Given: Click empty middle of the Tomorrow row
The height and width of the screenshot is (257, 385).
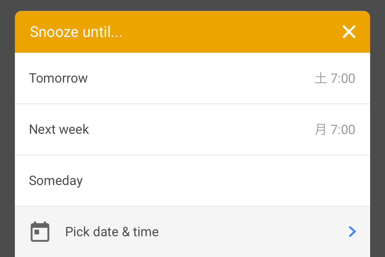Looking at the screenshot, I should coord(198,78).
